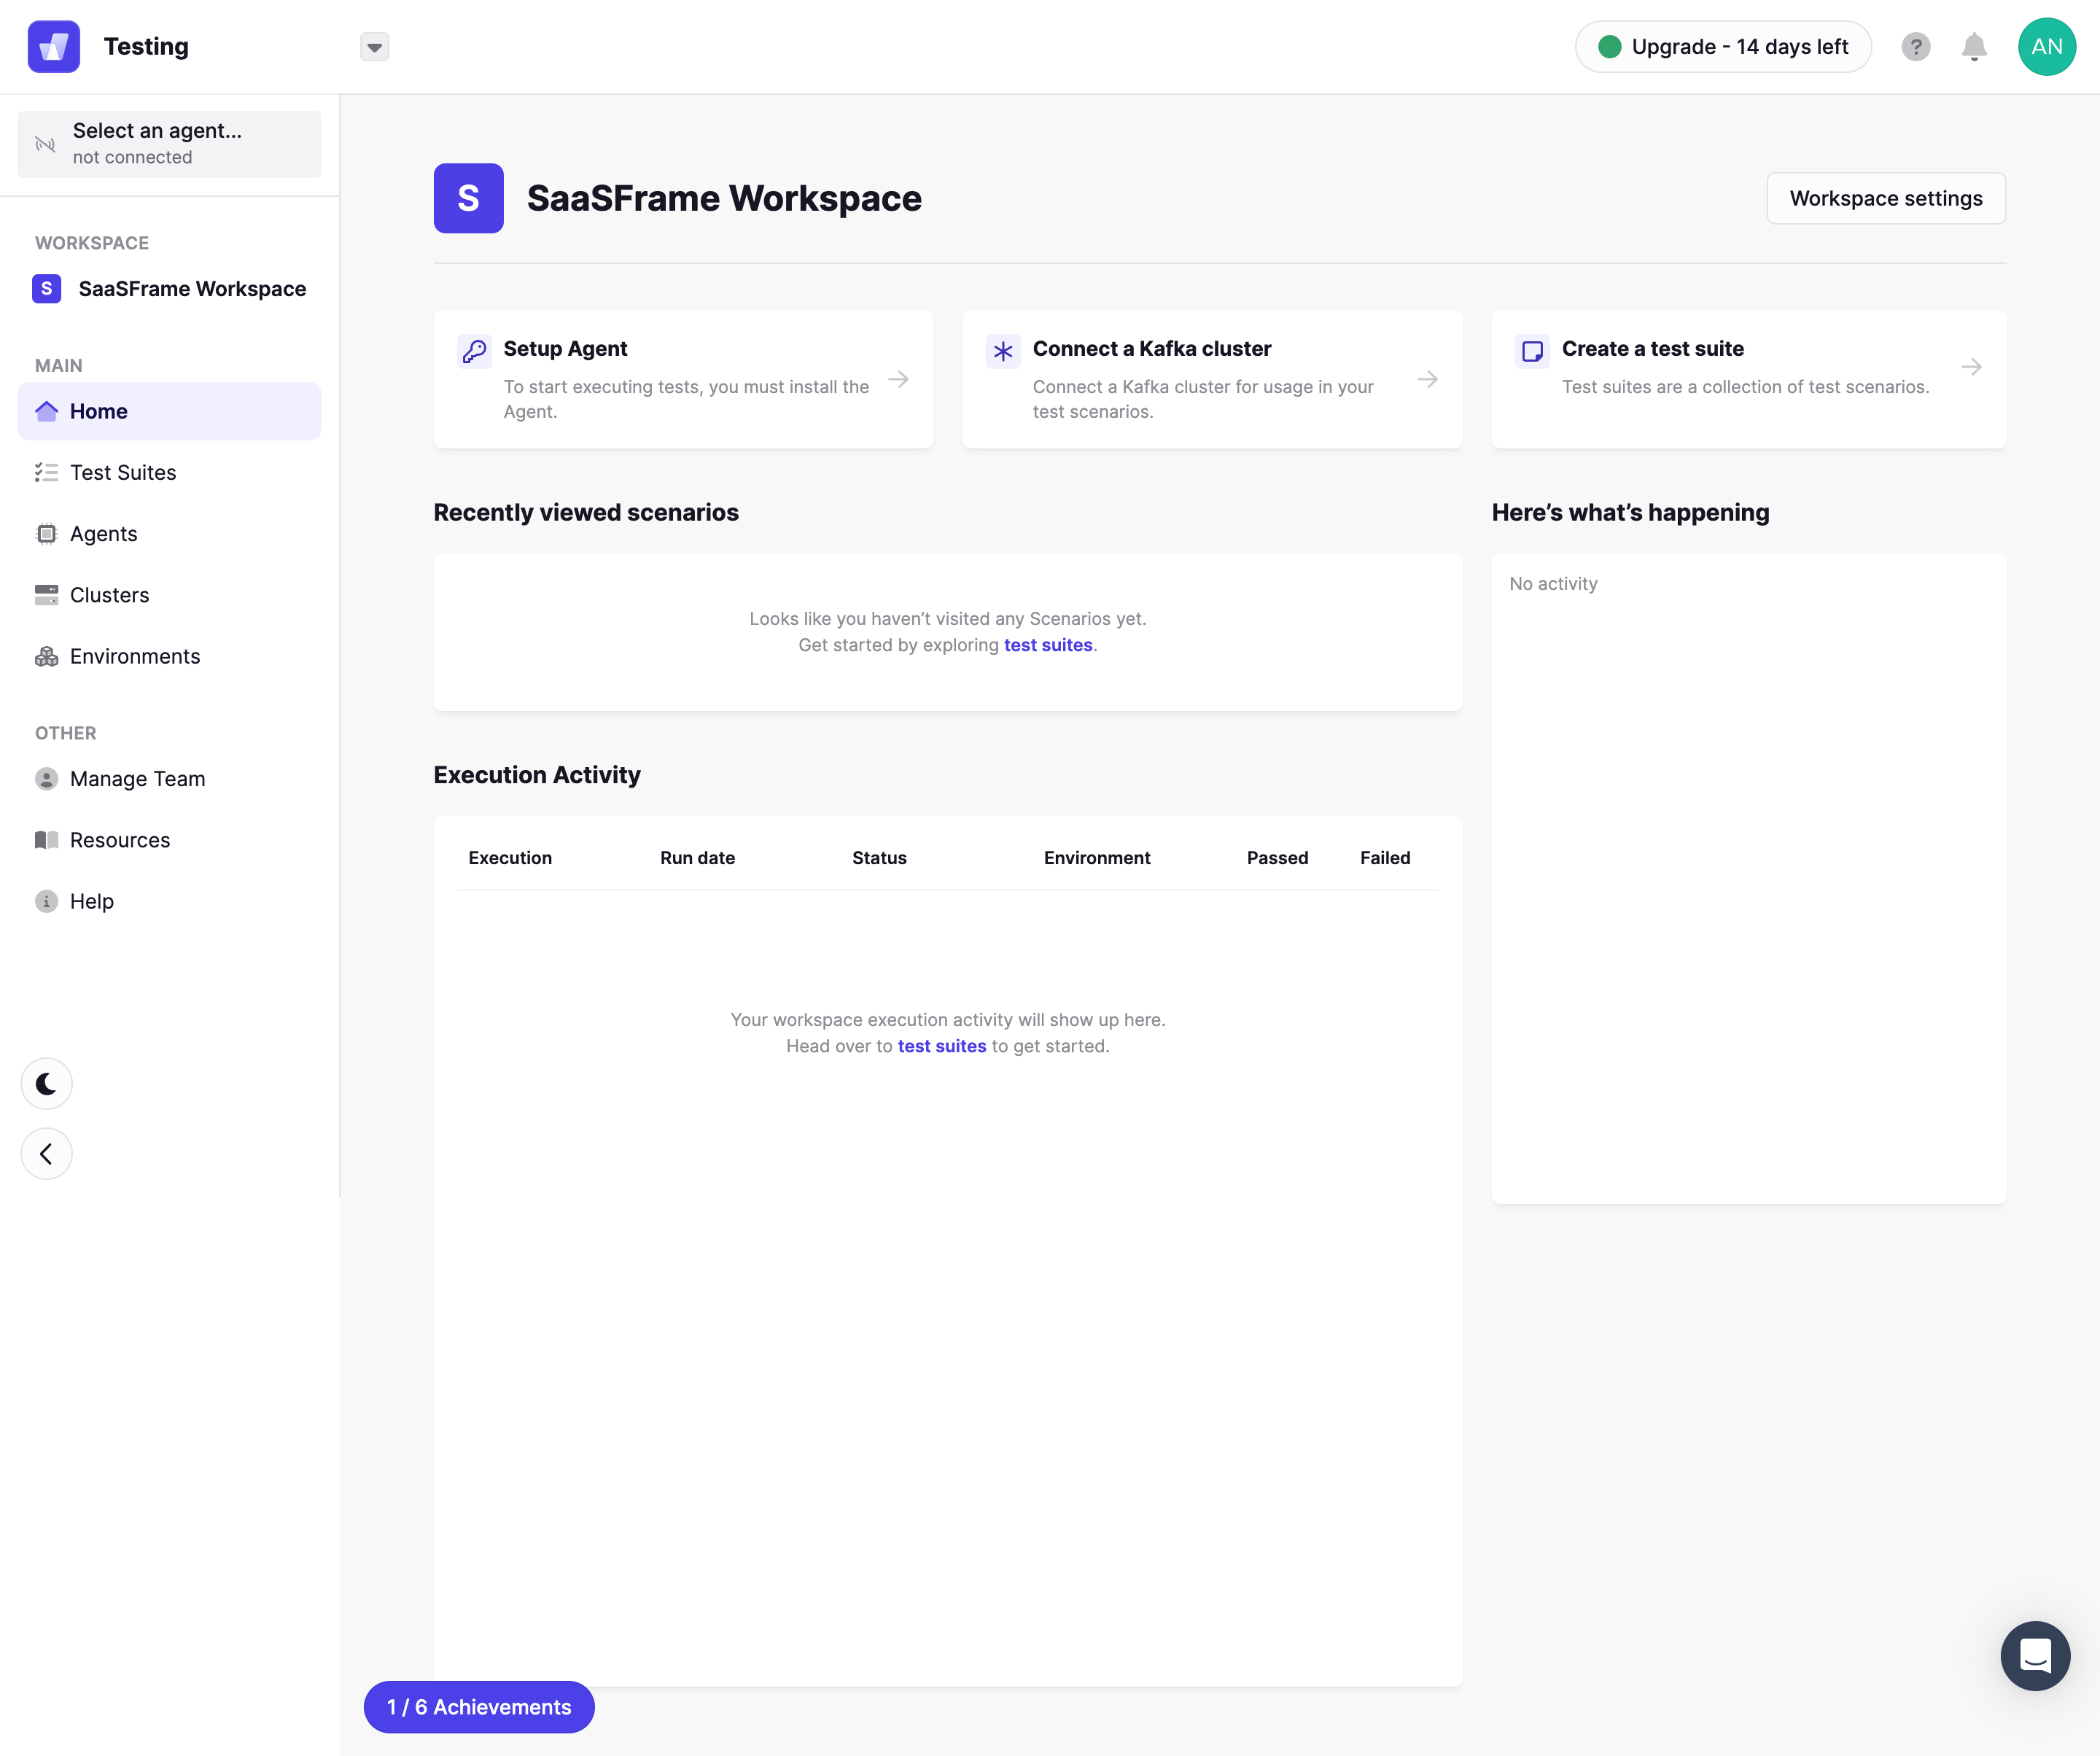2100x1756 pixels.
Task: Click the Failed column header
Action: [1385, 858]
